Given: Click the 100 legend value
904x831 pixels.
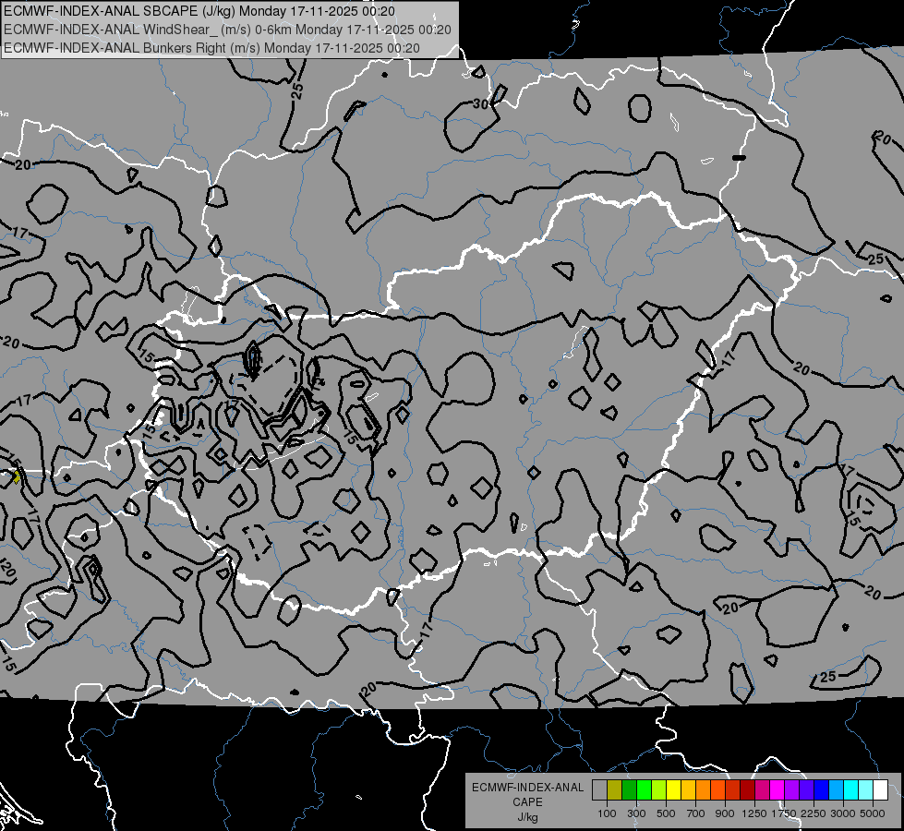Looking at the screenshot, I should point(607,813).
